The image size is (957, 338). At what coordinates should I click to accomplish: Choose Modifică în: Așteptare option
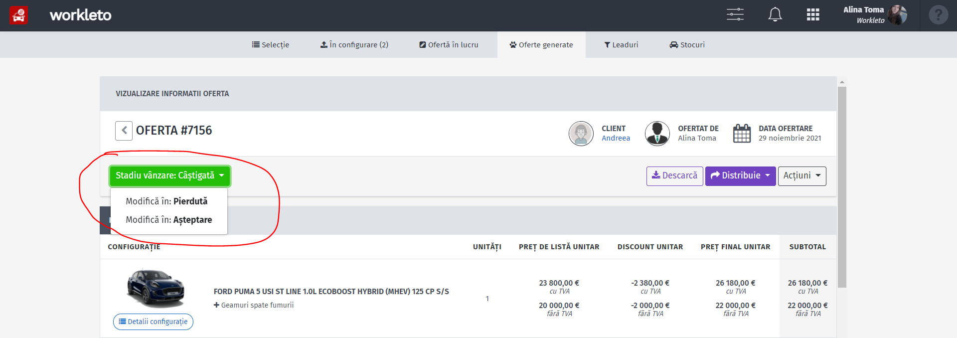168,220
